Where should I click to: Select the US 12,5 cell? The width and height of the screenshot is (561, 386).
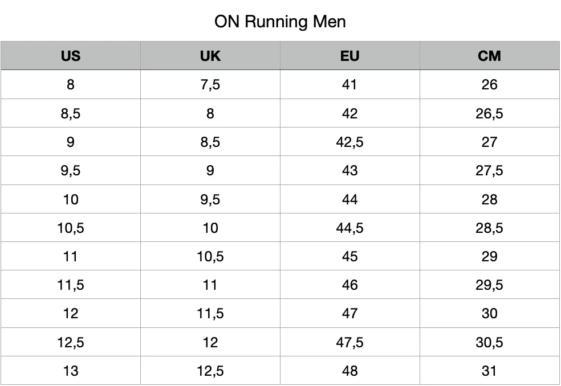coord(71,342)
